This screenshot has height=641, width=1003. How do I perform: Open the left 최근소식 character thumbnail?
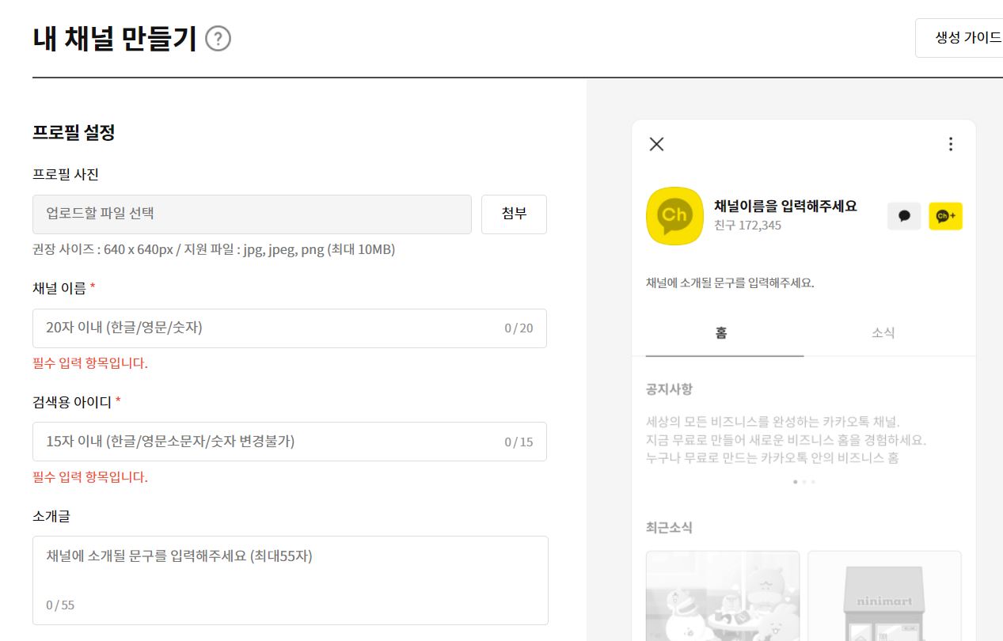(723, 596)
